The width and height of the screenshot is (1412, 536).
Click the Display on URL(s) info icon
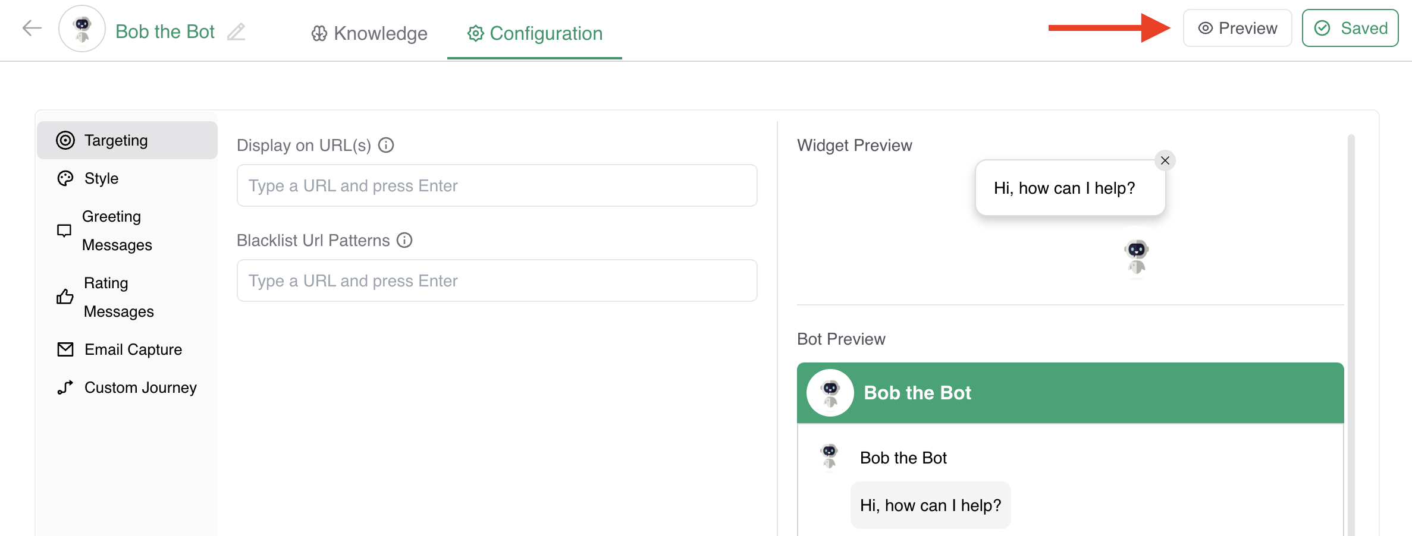pos(386,145)
